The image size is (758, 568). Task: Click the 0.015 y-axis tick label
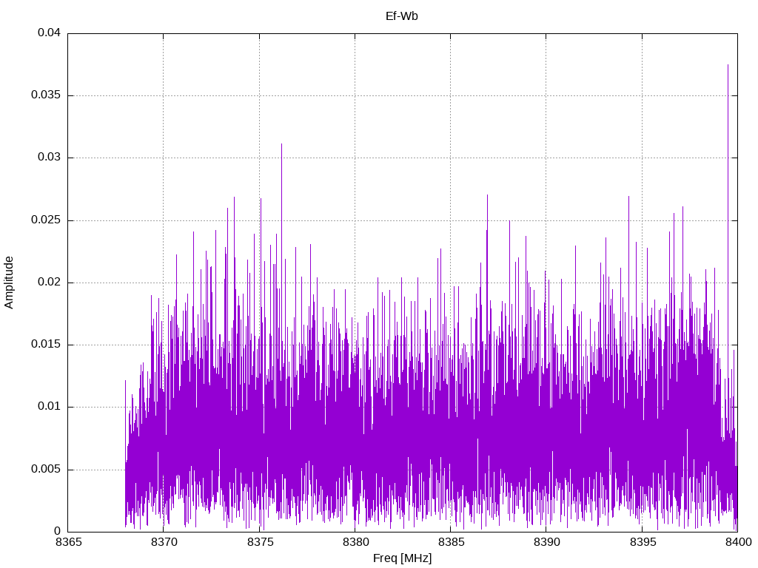[x=46, y=345]
